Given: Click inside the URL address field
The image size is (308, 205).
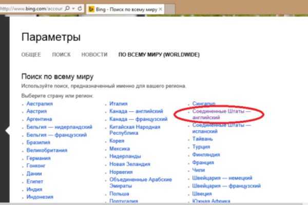Looking at the screenshot, I should pos(31,9).
